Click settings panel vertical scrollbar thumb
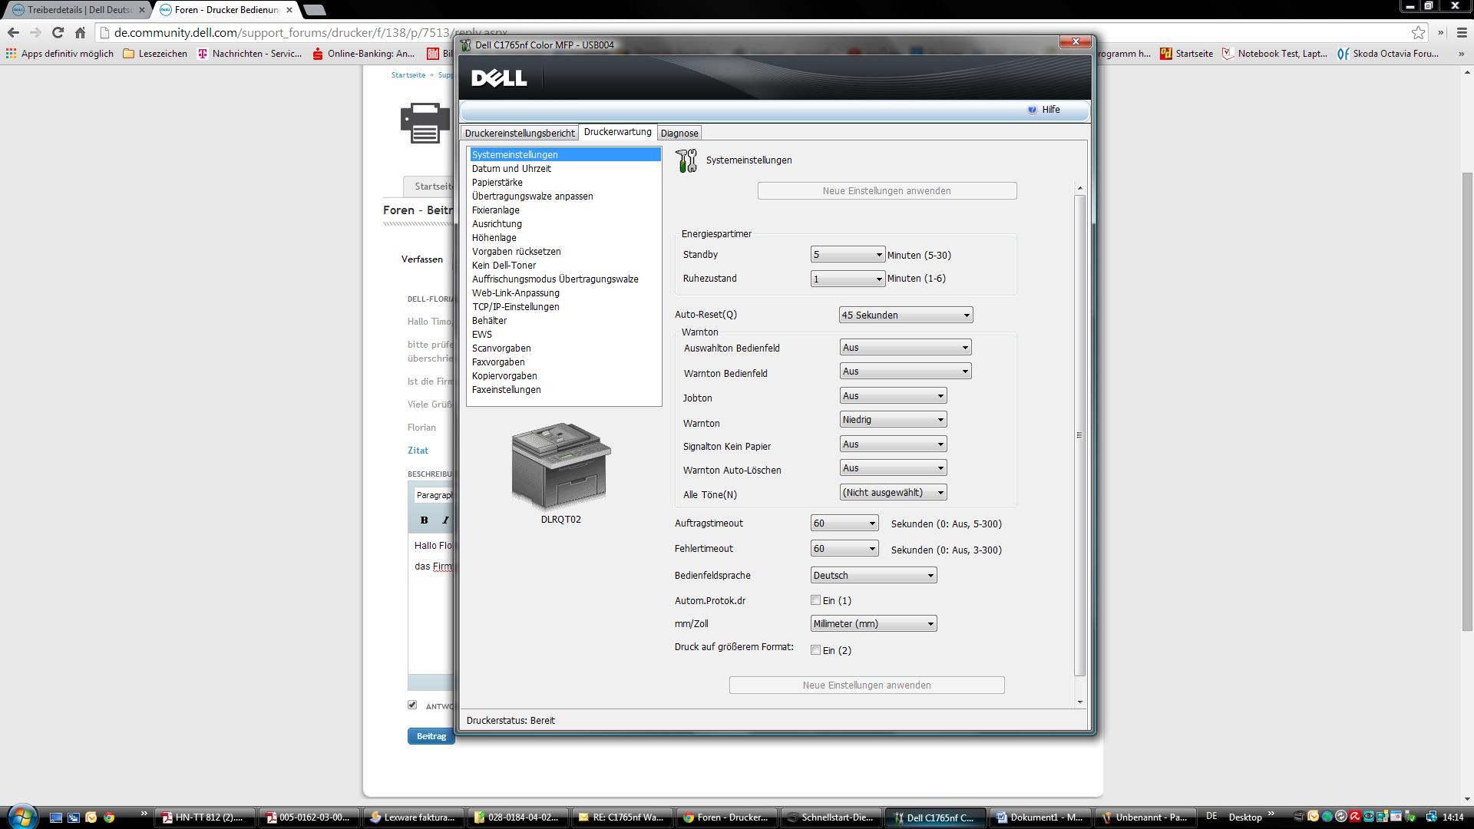1474x829 pixels. click(x=1079, y=435)
